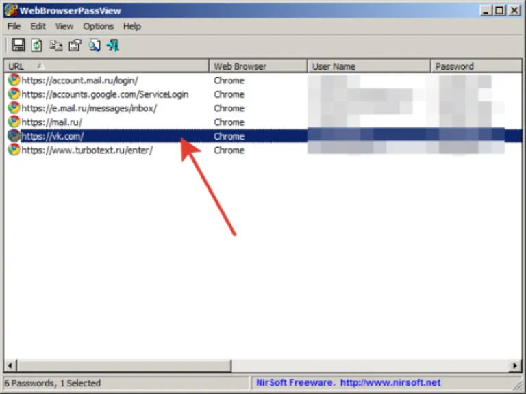Viewport: 526px width, 394px height.
Task: Click Chrome icon of account.mail.ru row
Action: coord(14,80)
